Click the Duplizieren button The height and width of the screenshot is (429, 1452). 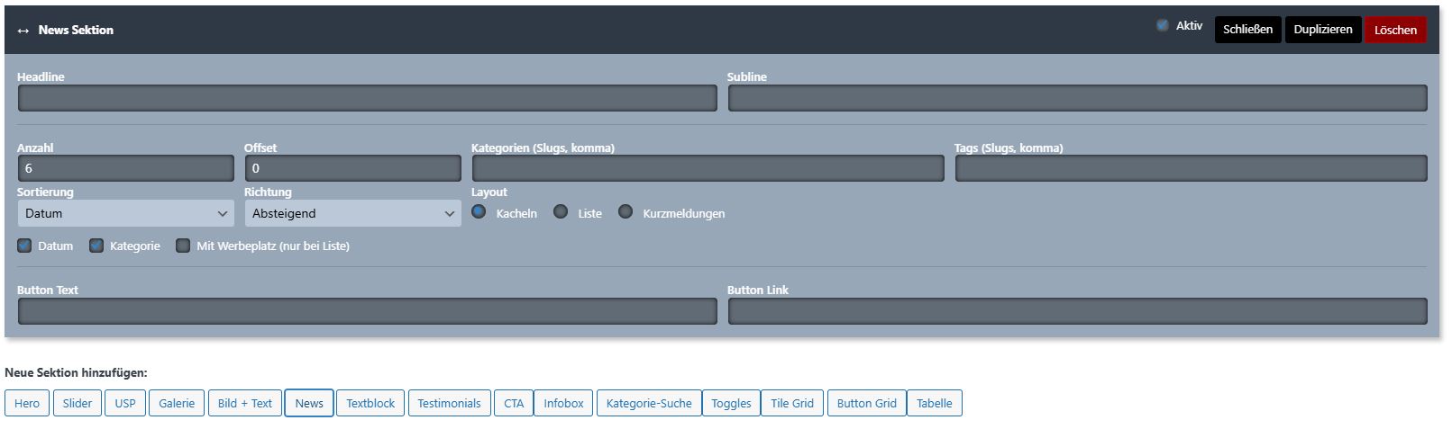coord(1322,30)
